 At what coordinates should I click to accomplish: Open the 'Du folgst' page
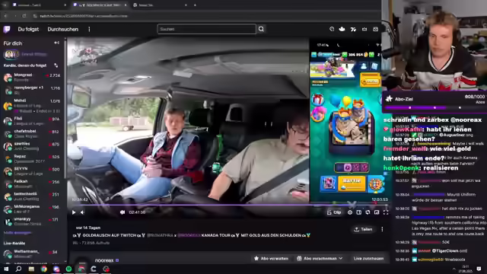click(28, 29)
